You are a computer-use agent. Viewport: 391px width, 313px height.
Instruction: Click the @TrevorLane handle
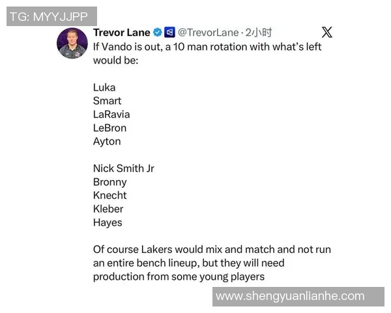[209, 32]
